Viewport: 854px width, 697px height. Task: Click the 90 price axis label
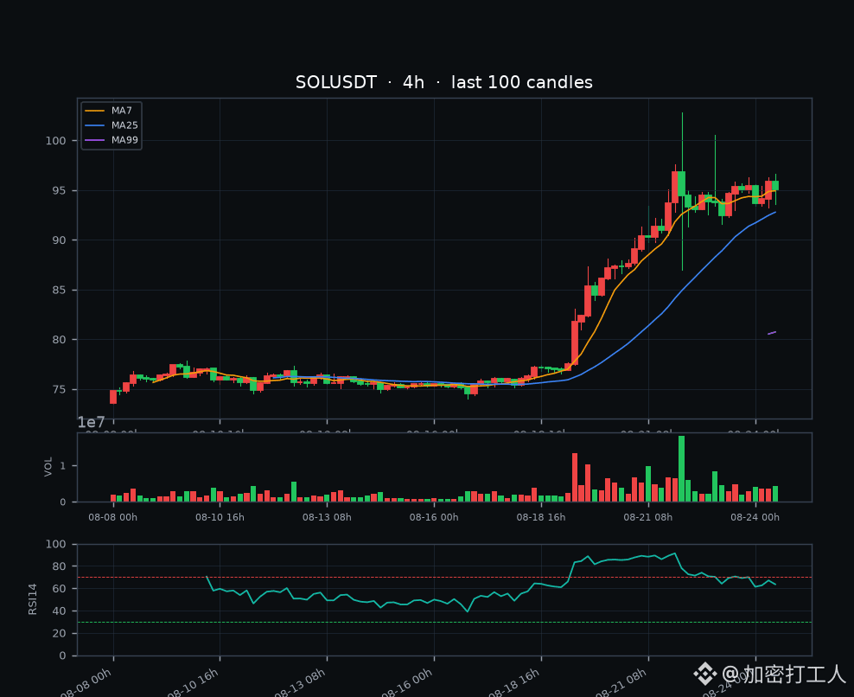coord(59,240)
